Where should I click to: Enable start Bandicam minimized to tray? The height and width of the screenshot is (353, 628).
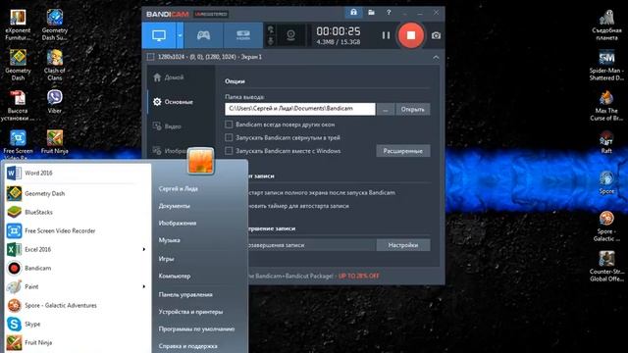click(229, 137)
